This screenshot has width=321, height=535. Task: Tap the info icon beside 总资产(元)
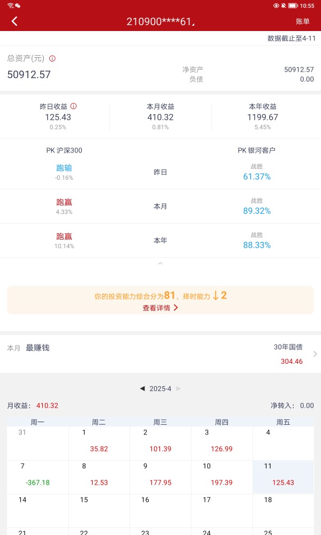pos(52,58)
